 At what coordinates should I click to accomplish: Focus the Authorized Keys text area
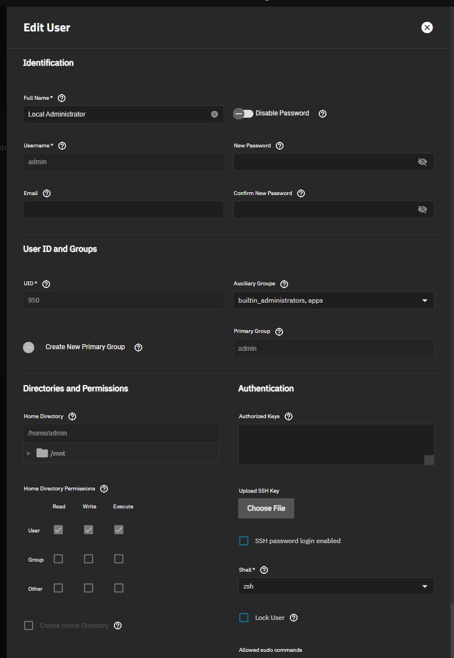(336, 444)
